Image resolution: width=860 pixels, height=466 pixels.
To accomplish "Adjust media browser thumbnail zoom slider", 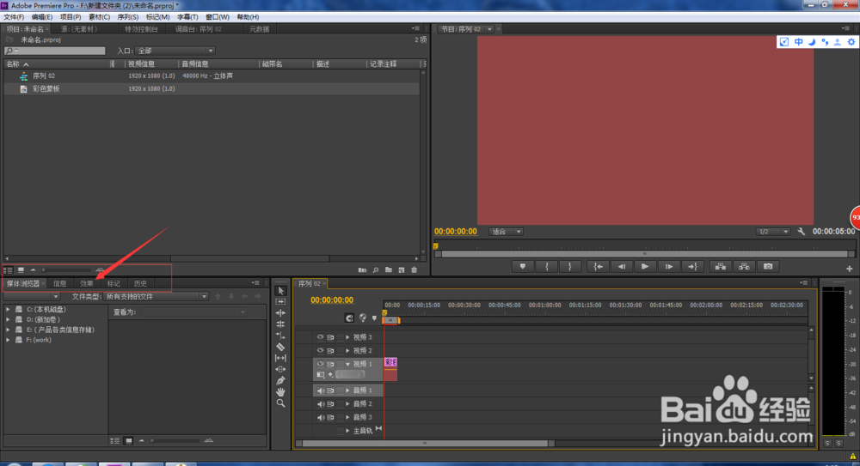I will point(175,441).
